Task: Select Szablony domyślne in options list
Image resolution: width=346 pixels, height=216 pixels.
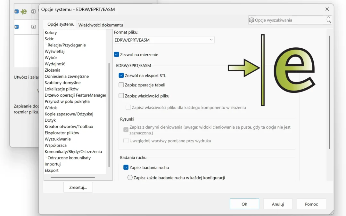Action: coord(63,83)
